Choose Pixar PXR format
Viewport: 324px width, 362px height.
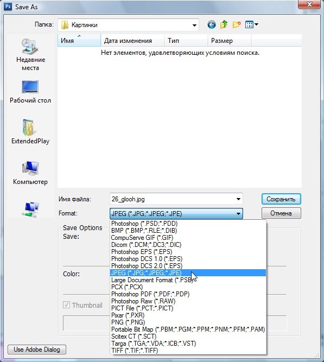click(x=188, y=315)
